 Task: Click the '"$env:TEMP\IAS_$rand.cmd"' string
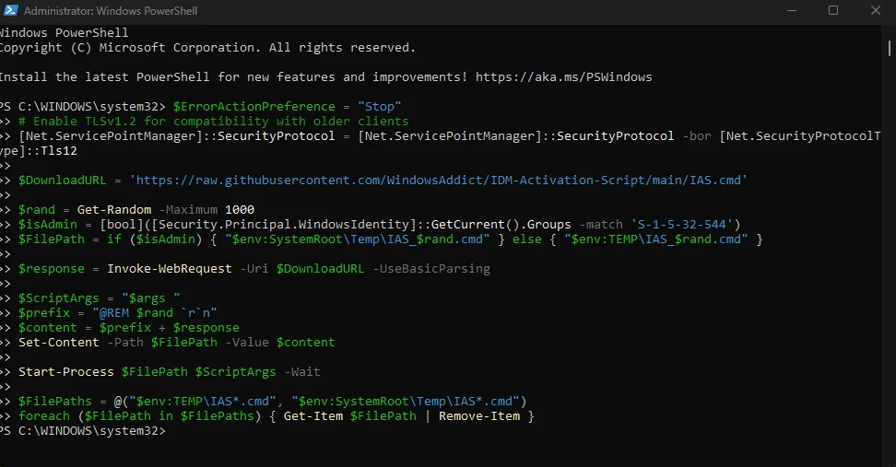coord(656,239)
